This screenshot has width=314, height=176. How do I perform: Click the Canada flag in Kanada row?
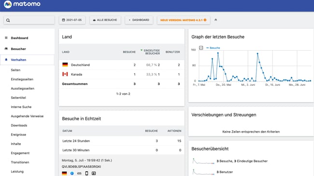(x=65, y=74)
